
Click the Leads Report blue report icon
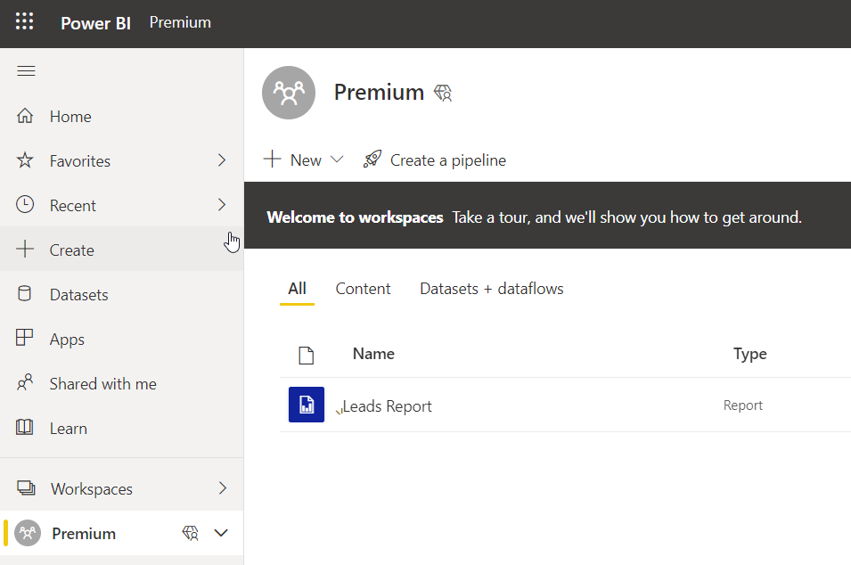[307, 405]
